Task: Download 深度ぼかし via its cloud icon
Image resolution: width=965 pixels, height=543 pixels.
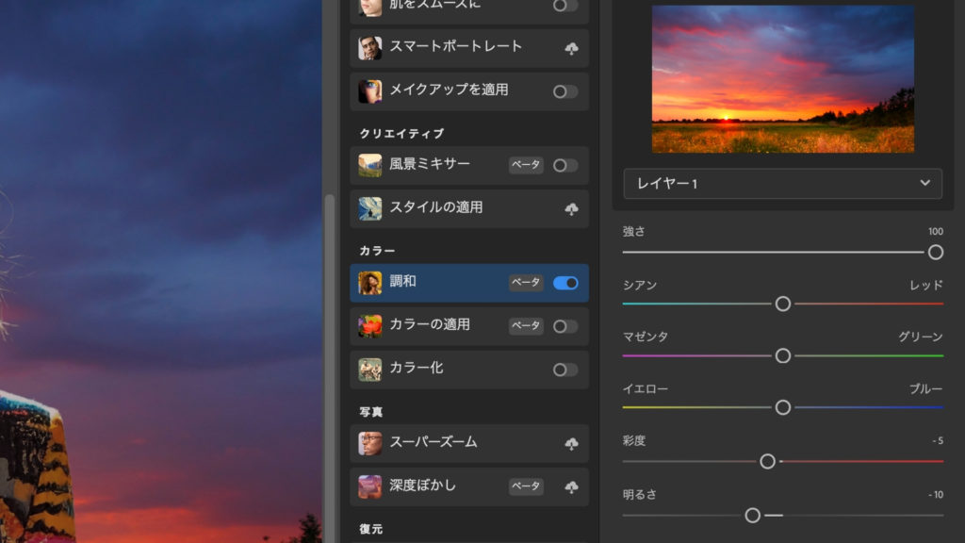Action: 571,487
